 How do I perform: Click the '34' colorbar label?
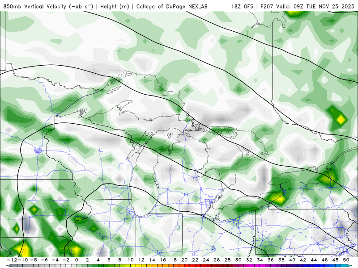[260, 260]
